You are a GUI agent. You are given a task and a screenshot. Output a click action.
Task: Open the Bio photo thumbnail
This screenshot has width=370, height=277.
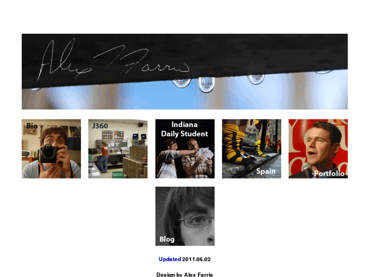pos(51,149)
